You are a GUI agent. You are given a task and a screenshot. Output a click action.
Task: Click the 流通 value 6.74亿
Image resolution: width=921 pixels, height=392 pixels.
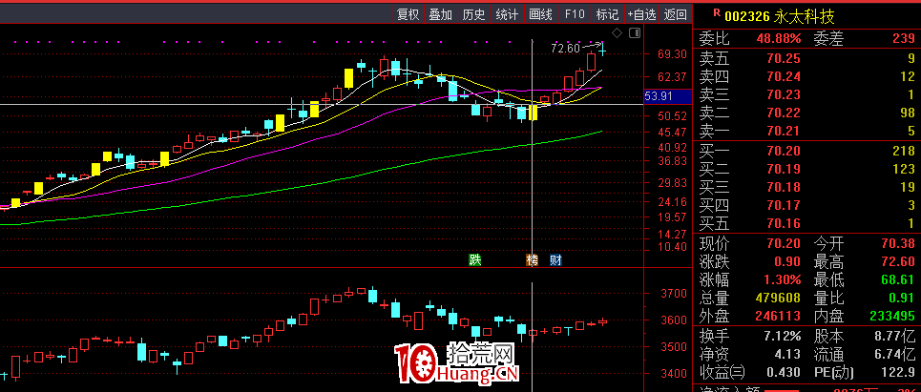coord(894,355)
